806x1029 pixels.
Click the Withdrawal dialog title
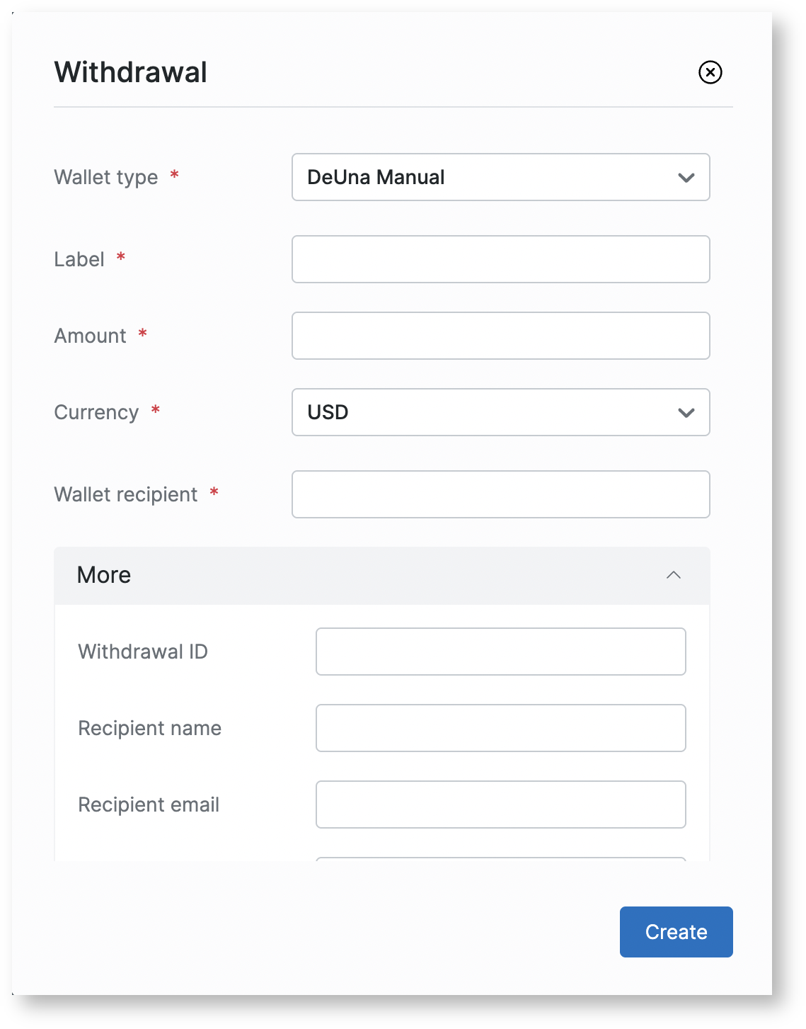pyautogui.click(x=131, y=72)
